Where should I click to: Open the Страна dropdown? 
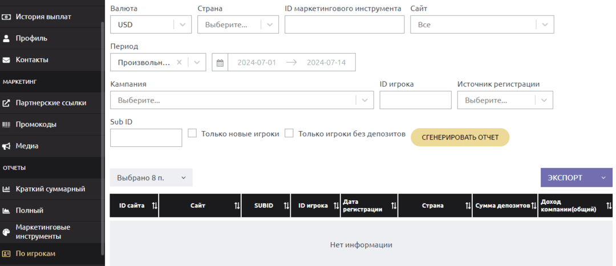[238, 24]
